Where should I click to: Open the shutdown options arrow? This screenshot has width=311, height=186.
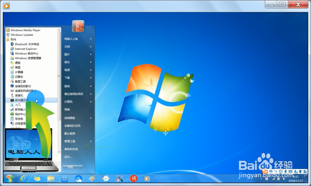pyautogui.click(x=80, y=167)
